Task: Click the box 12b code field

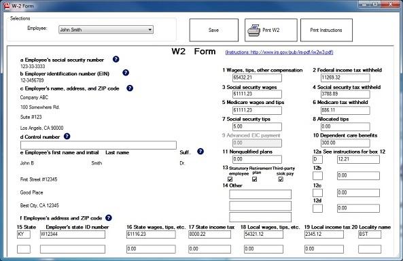Action: 317,175
